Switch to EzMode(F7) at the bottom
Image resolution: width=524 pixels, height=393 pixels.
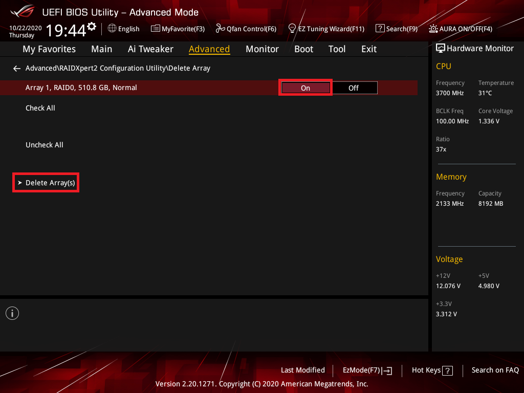[367, 370]
